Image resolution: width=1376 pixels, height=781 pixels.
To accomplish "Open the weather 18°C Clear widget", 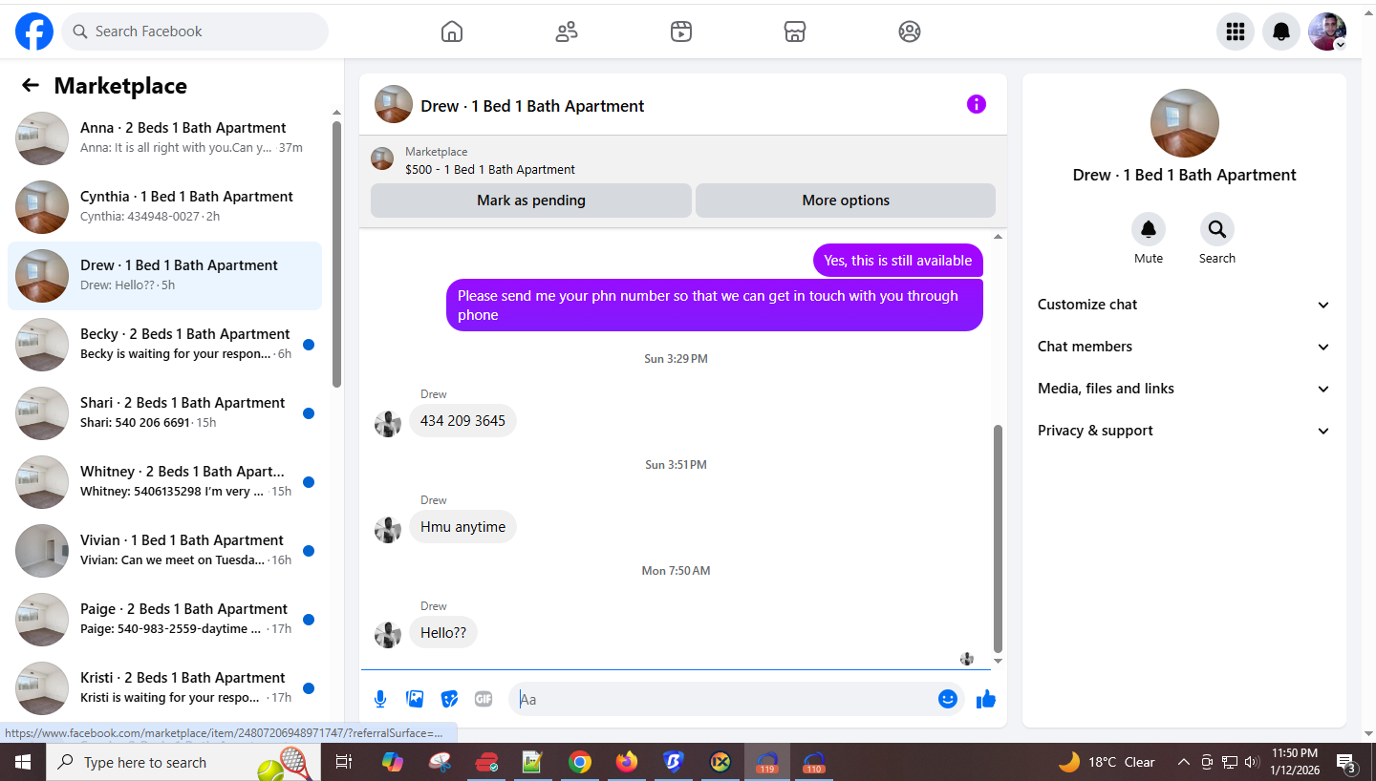I will (x=1107, y=762).
